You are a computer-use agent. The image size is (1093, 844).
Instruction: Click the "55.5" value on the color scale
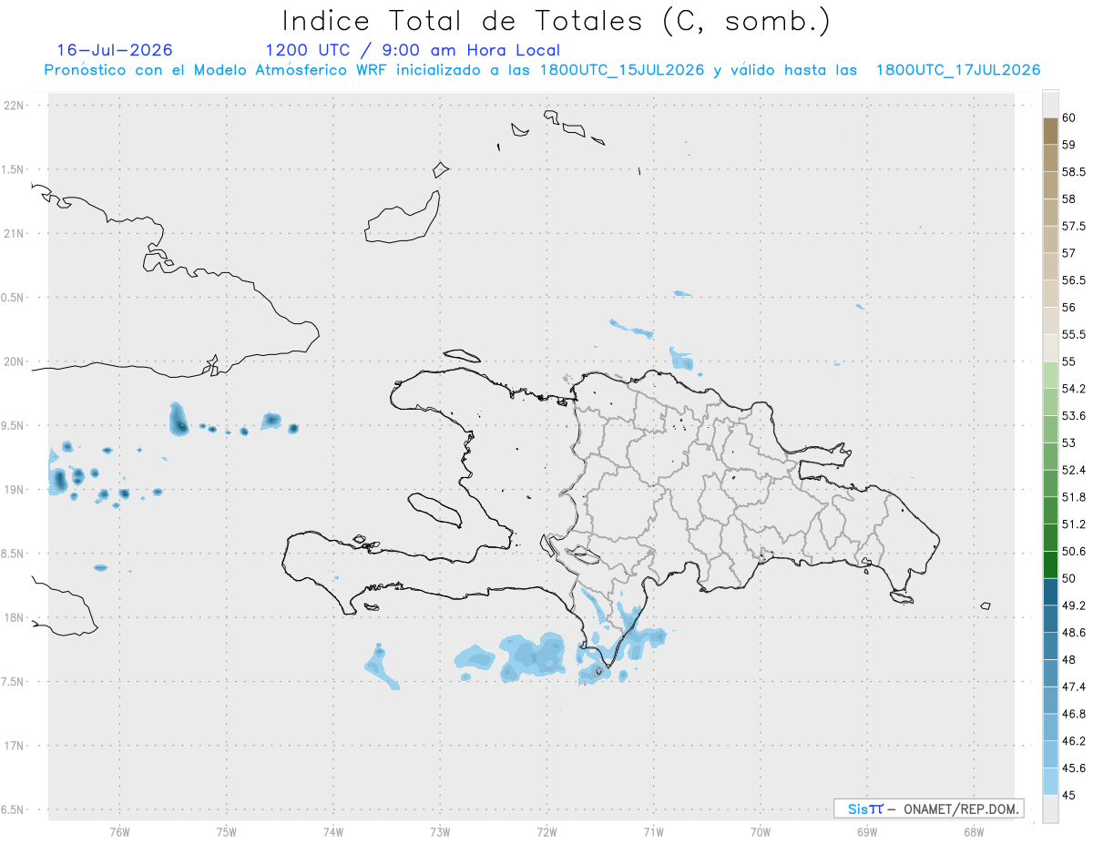1074,335
